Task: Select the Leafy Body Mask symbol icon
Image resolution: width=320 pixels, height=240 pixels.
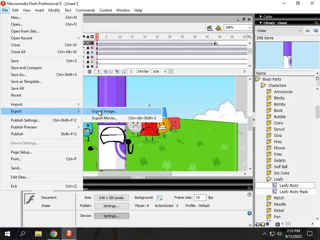Action: pyautogui.click(x=275, y=192)
